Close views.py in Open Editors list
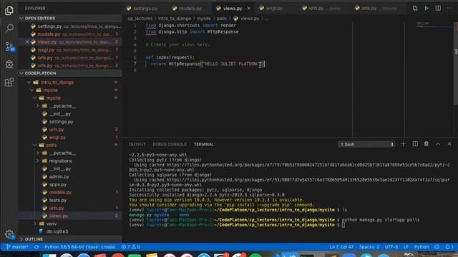The image size is (458, 257). [x=27, y=42]
